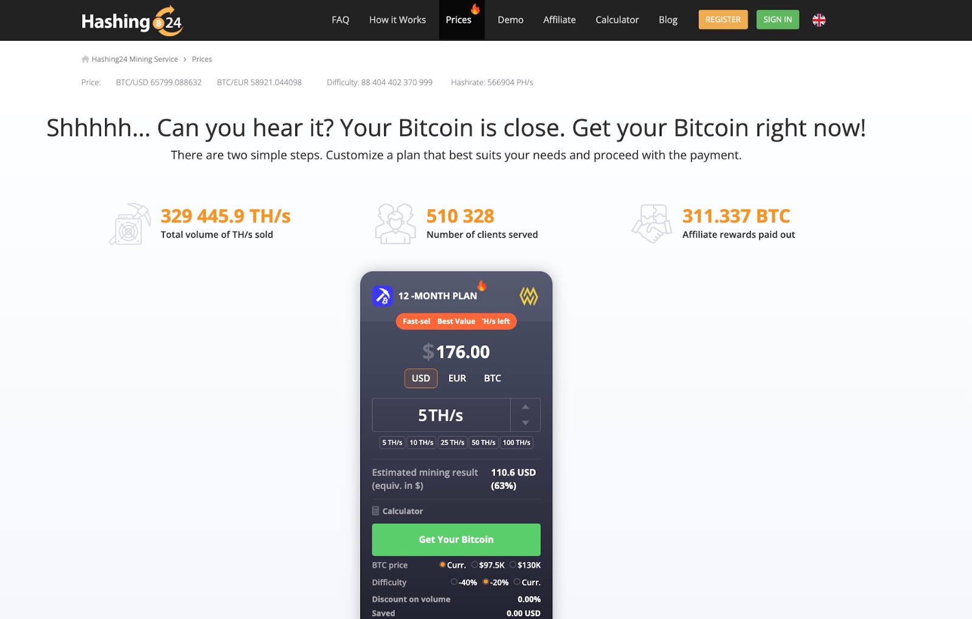Click the home icon in the breadcrumb
The width and height of the screenshot is (972, 619).
coord(85,59)
